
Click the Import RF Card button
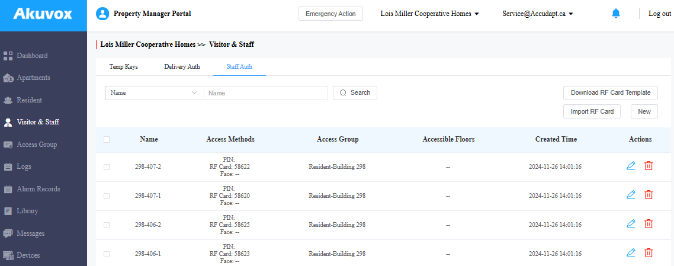tap(592, 111)
